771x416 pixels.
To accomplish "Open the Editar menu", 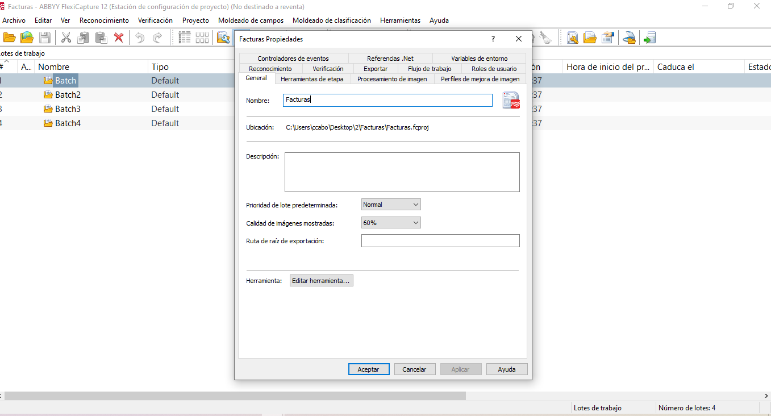I will pyautogui.click(x=43, y=20).
